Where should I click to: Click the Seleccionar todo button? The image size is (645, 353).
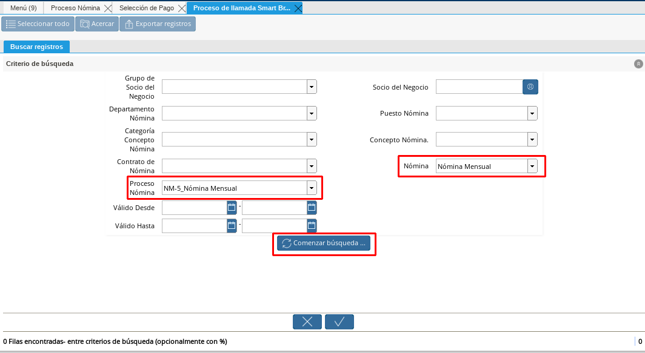click(x=38, y=24)
